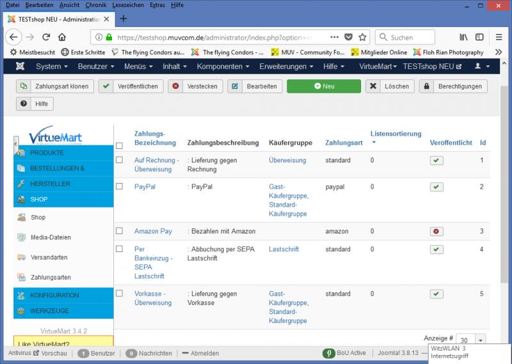Select the Amazon Pay row checkbox
The height and width of the screenshot is (364, 512).
click(x=119, y=231)
